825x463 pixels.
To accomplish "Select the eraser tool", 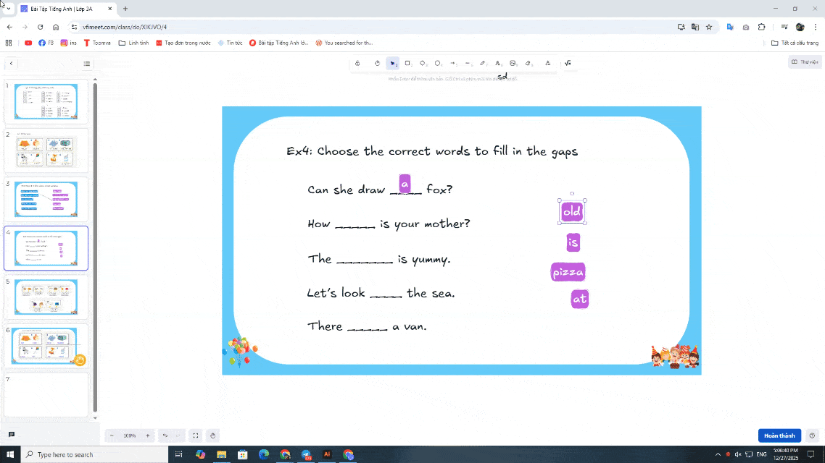I will click(528, 64).
